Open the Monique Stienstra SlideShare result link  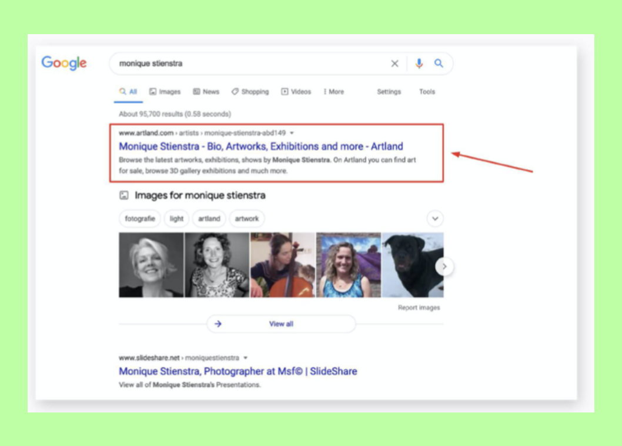tap(238, 371)
